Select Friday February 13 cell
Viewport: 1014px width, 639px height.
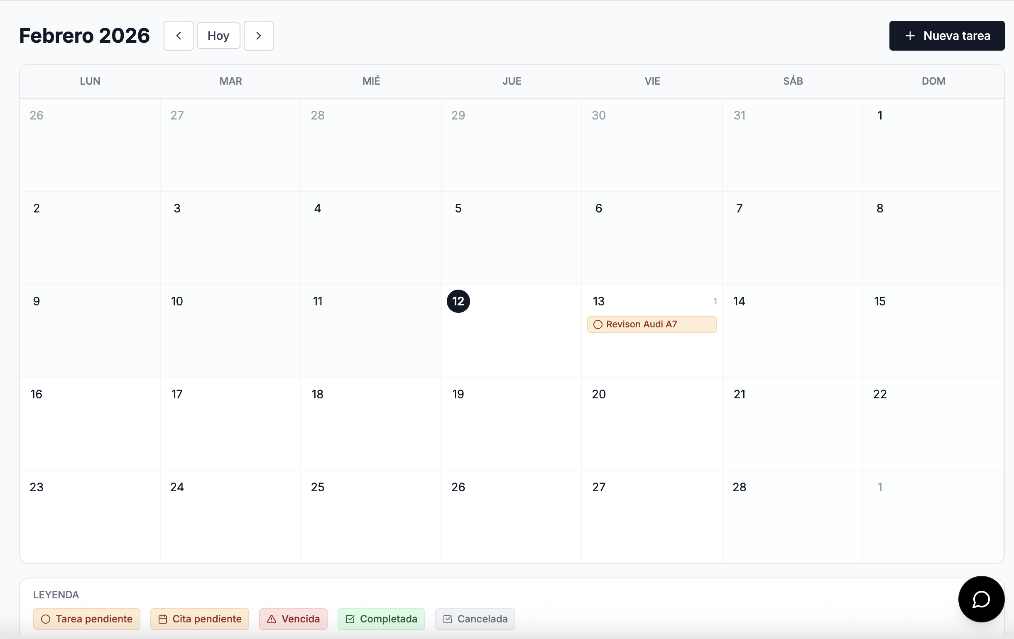point(652,331)
